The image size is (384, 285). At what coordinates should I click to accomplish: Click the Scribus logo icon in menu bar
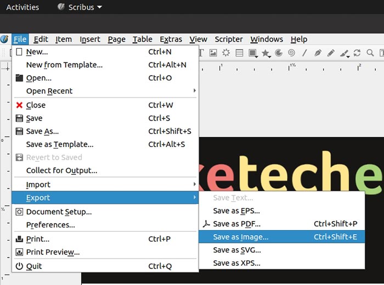(4, 39)
